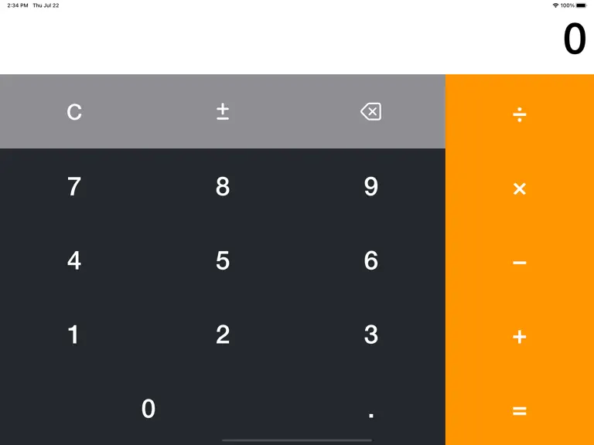Screen dimensions: 594x445
Task: Tap the decimal point key
Action: (371, 408)
